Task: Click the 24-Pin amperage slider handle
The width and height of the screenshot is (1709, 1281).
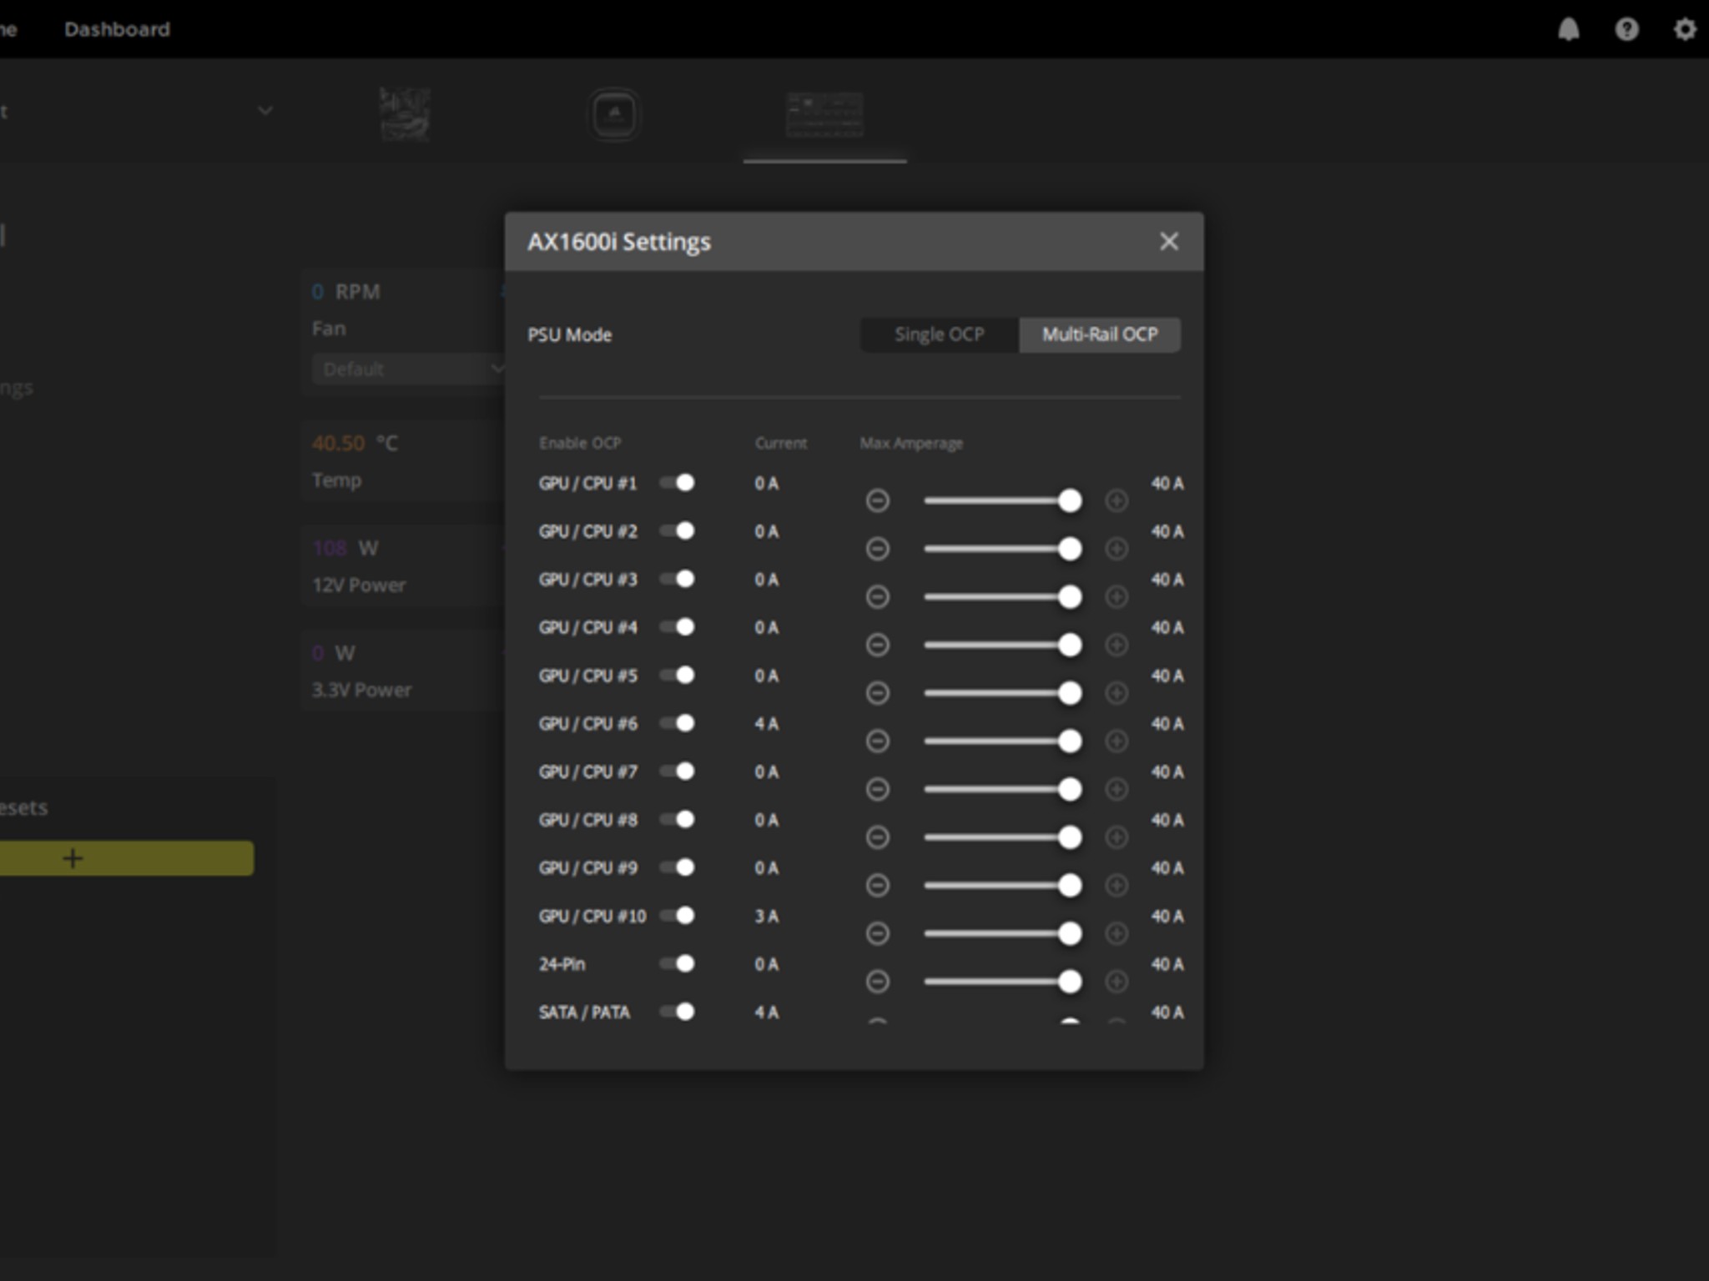Action: [x=1070, y=982]
